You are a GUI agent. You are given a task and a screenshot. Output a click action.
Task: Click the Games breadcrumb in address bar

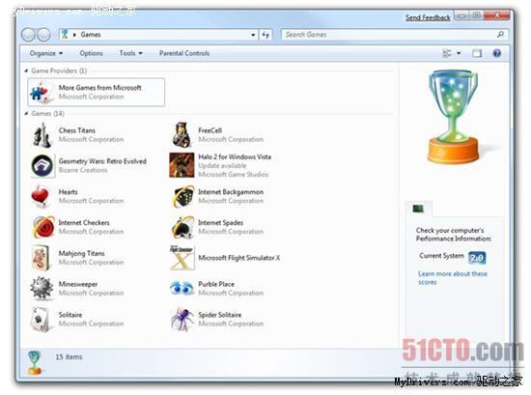[91, 35]
